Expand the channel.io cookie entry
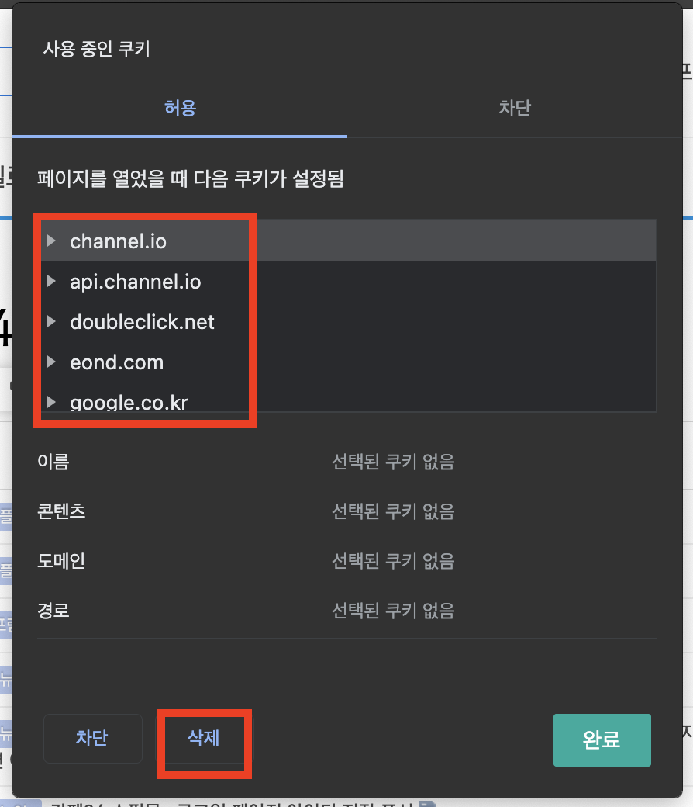 [51, 241]
